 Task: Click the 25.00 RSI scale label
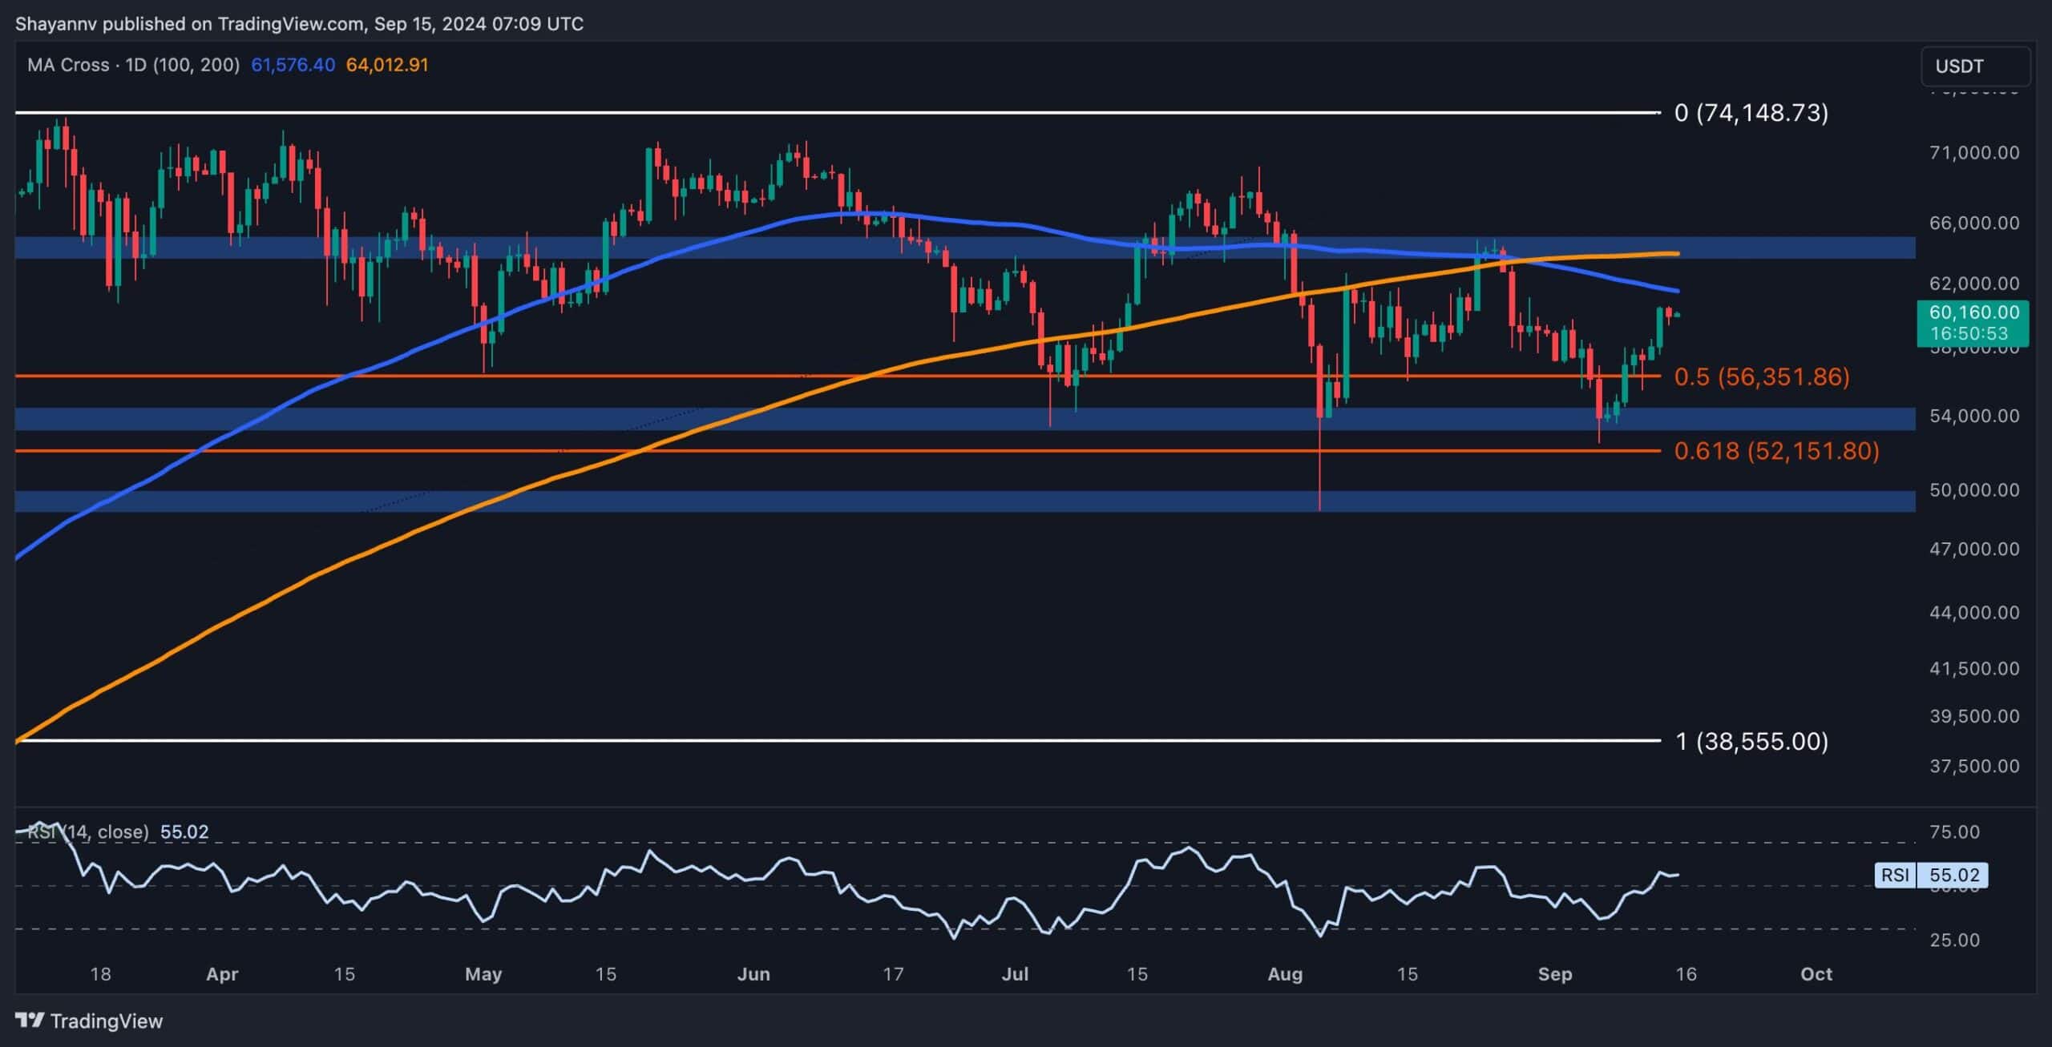(1954, 940)
